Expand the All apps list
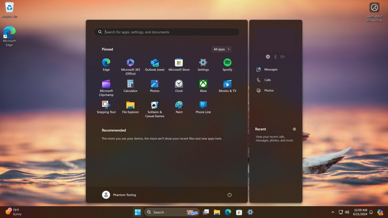 point(222,49)
